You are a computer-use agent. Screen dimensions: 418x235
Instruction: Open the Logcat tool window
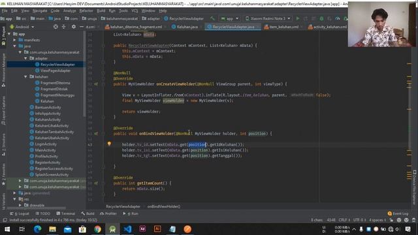pyautogui.click(x=20, y=213)
